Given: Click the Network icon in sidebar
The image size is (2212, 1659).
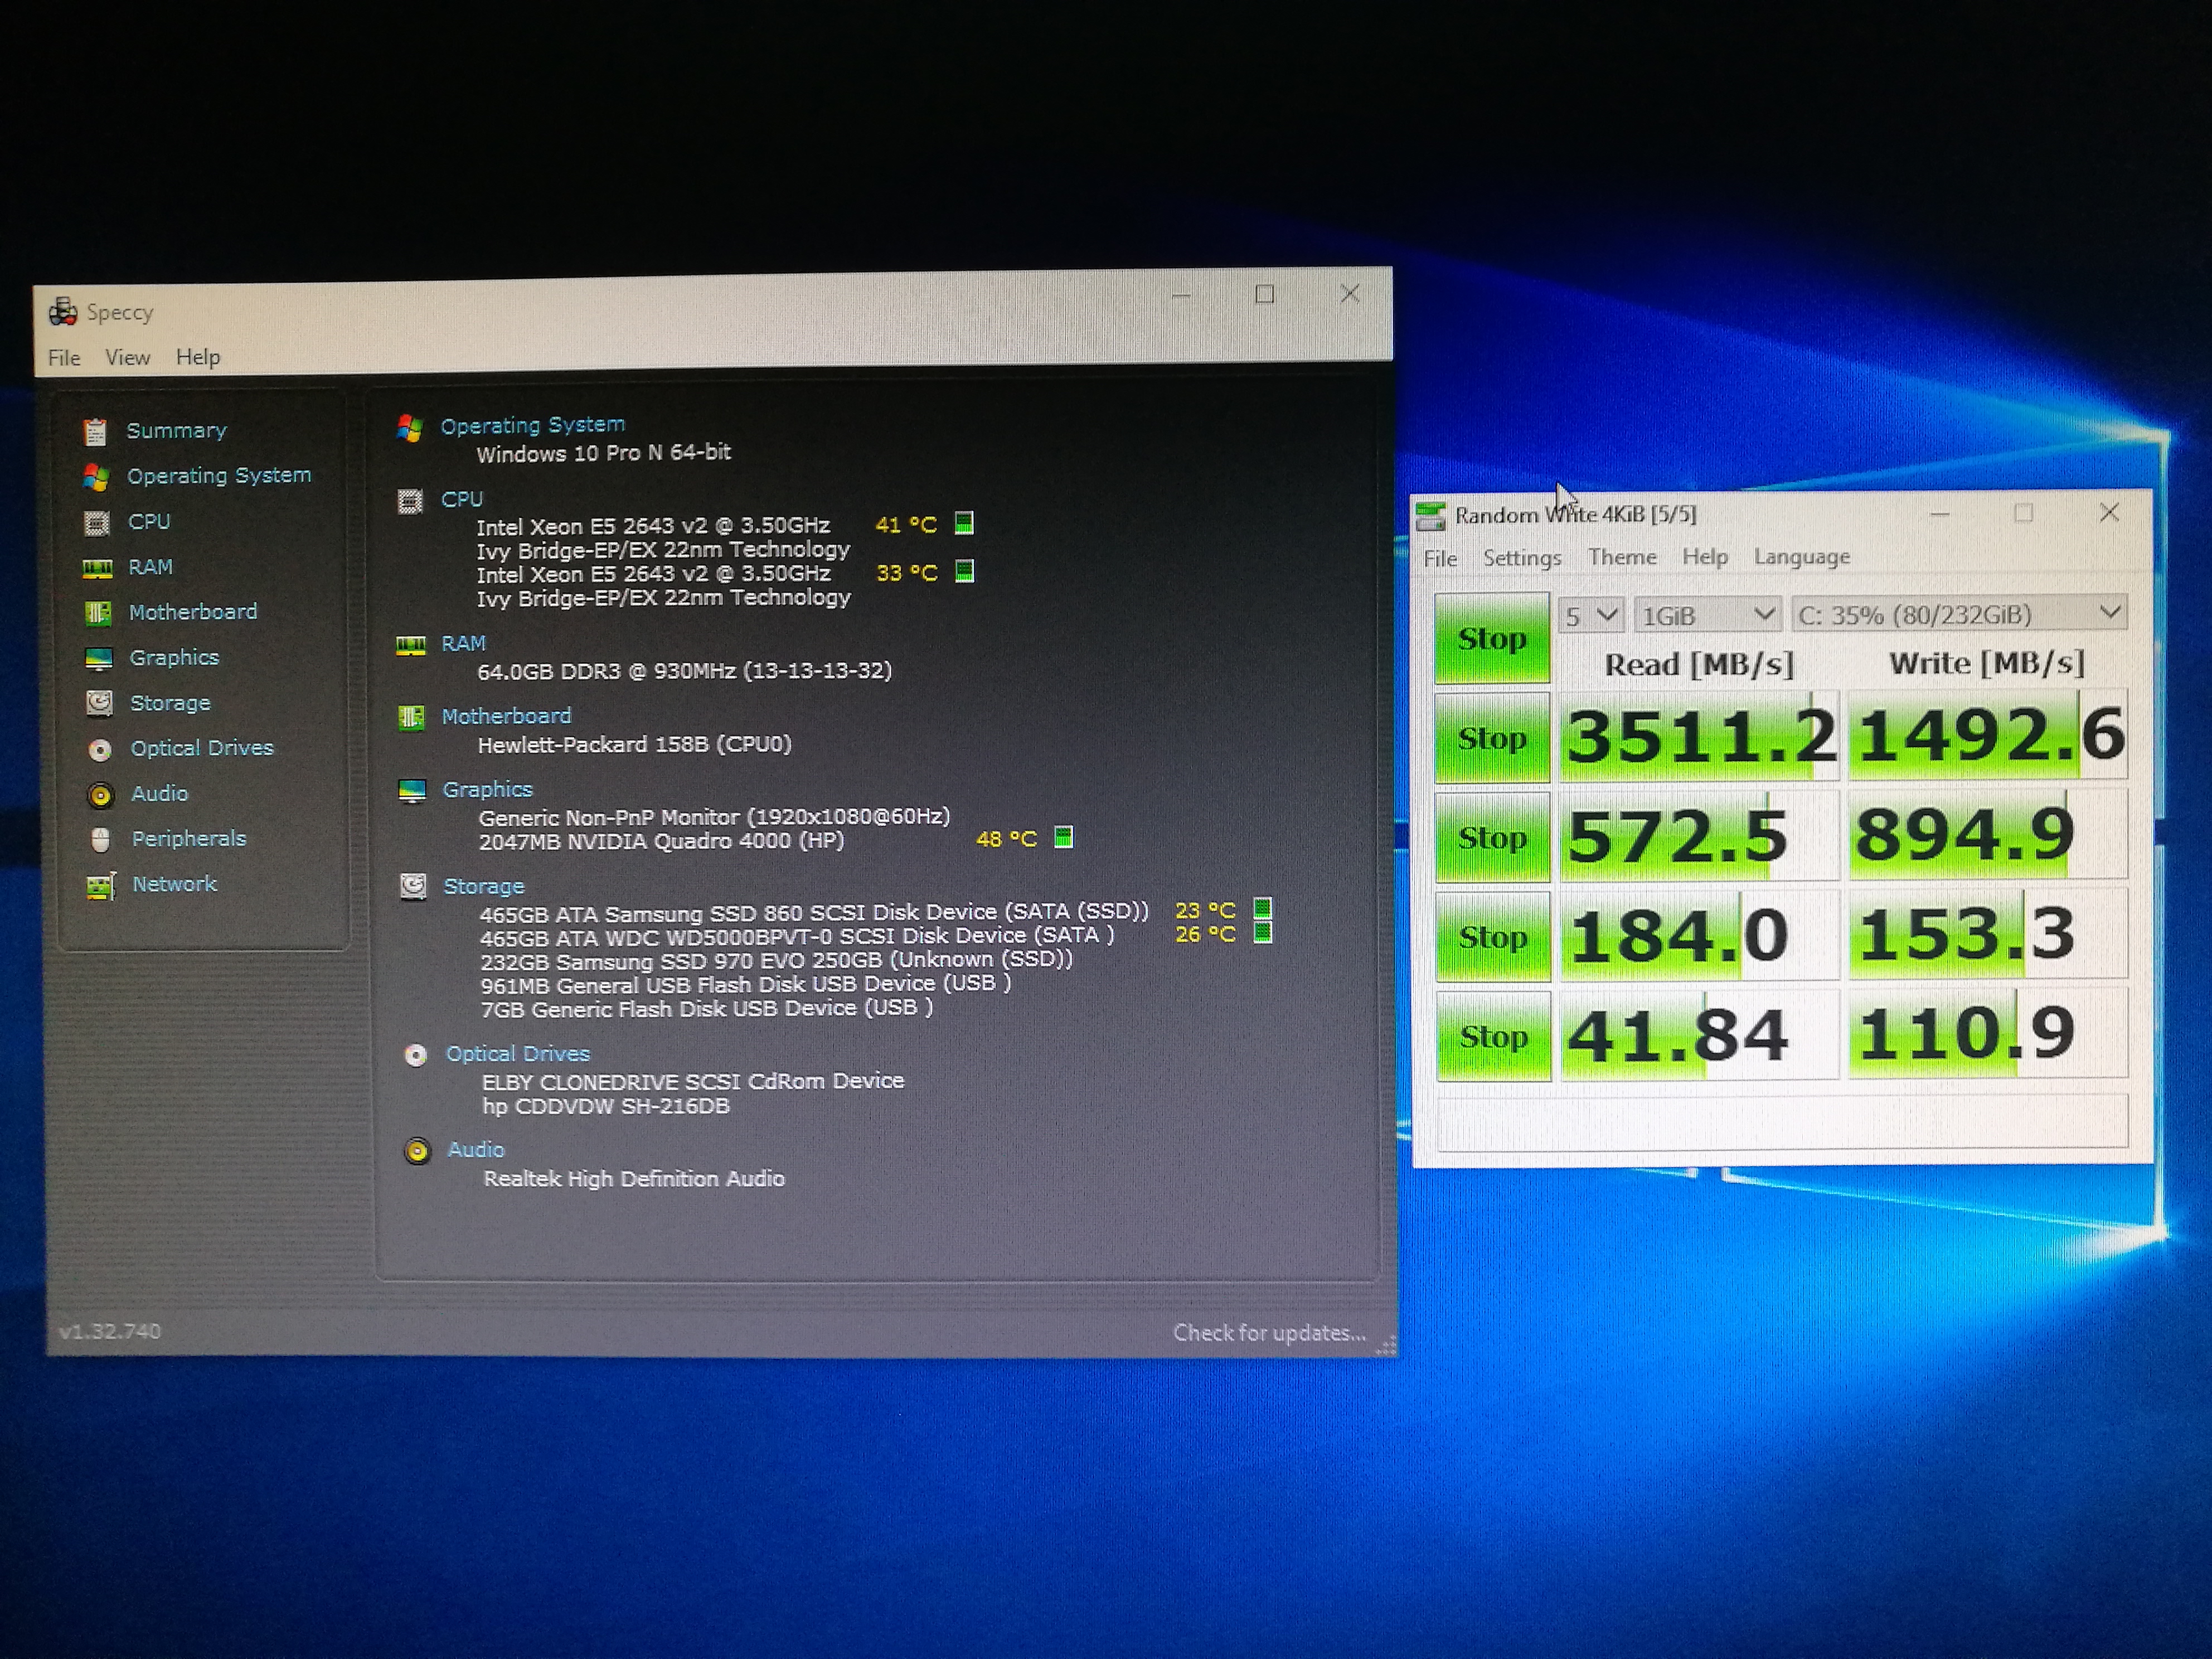Looking at the screenshot, I should [x=101, y=885].
